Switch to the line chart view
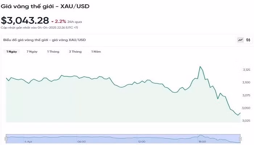This screenshot has height=145, width=254. [x=240, y=40]
